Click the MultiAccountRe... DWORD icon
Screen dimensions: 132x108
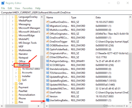point(48,30)
